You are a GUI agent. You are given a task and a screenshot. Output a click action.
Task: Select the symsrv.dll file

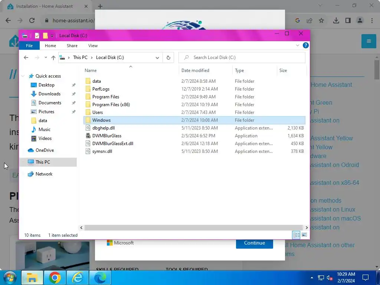point(102,151)
